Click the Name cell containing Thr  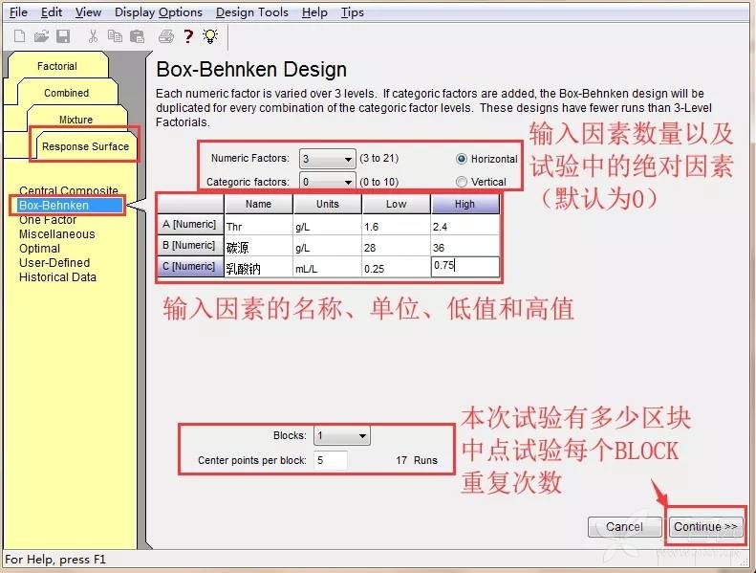[258, 226]
